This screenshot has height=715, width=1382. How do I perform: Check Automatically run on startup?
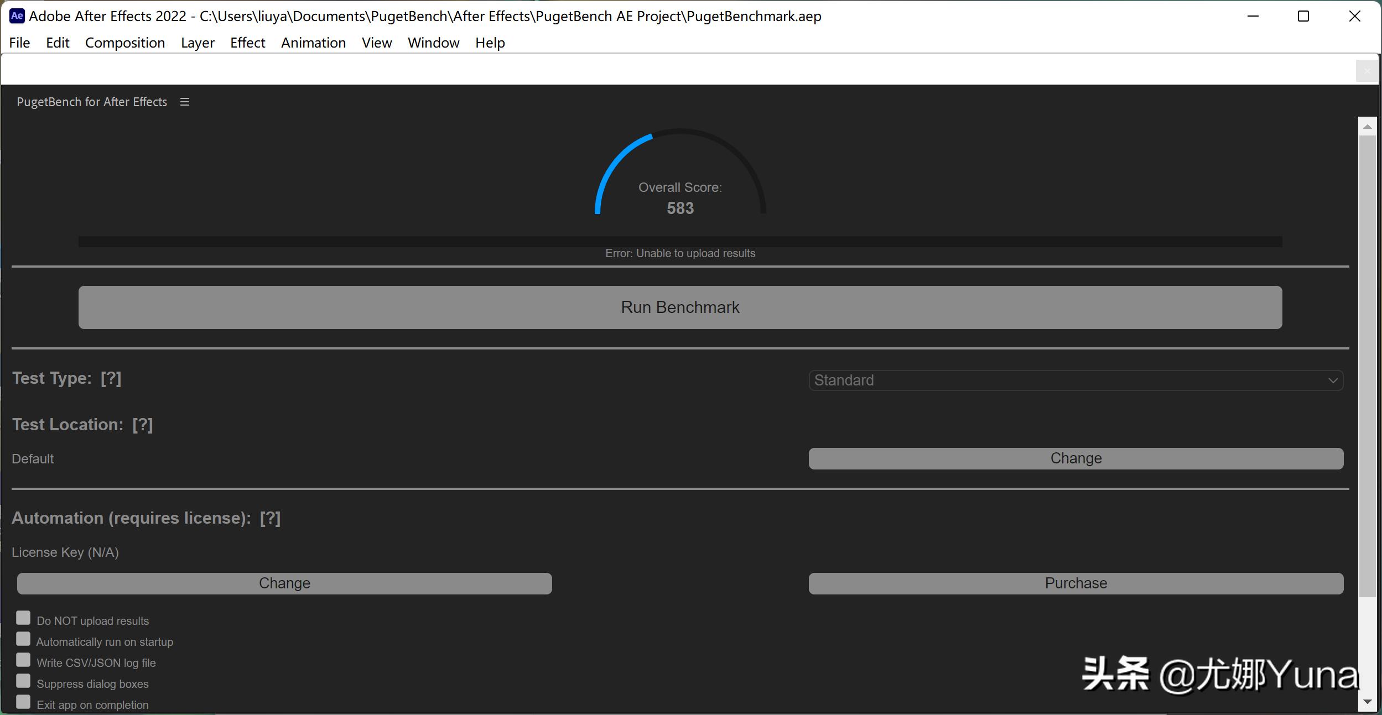(x=23, y=639)
